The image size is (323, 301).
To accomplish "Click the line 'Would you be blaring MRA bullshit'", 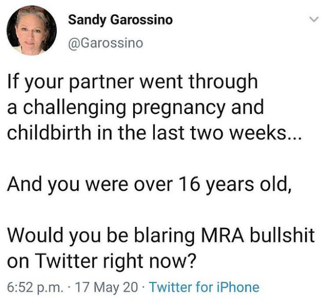I will pos(161,235).
